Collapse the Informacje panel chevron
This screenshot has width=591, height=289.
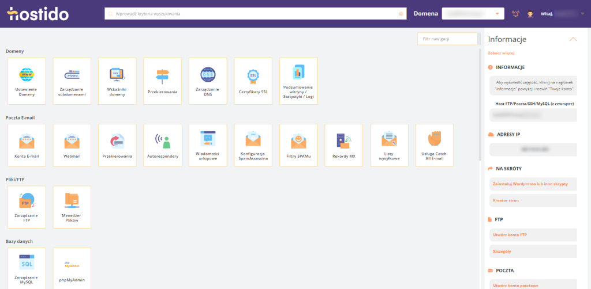(573, 40)
